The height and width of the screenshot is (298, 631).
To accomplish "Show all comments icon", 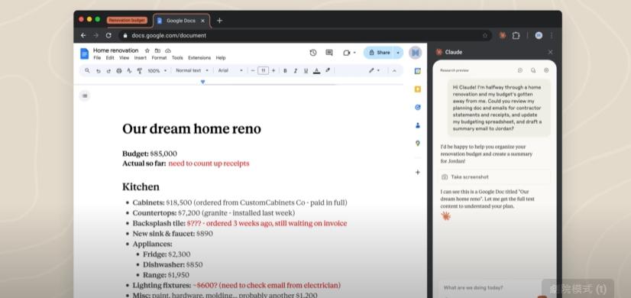I will click(x=329, y=53).
